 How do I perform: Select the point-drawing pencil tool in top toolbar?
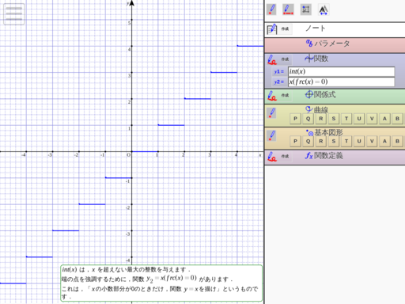(x=271, y=9)
